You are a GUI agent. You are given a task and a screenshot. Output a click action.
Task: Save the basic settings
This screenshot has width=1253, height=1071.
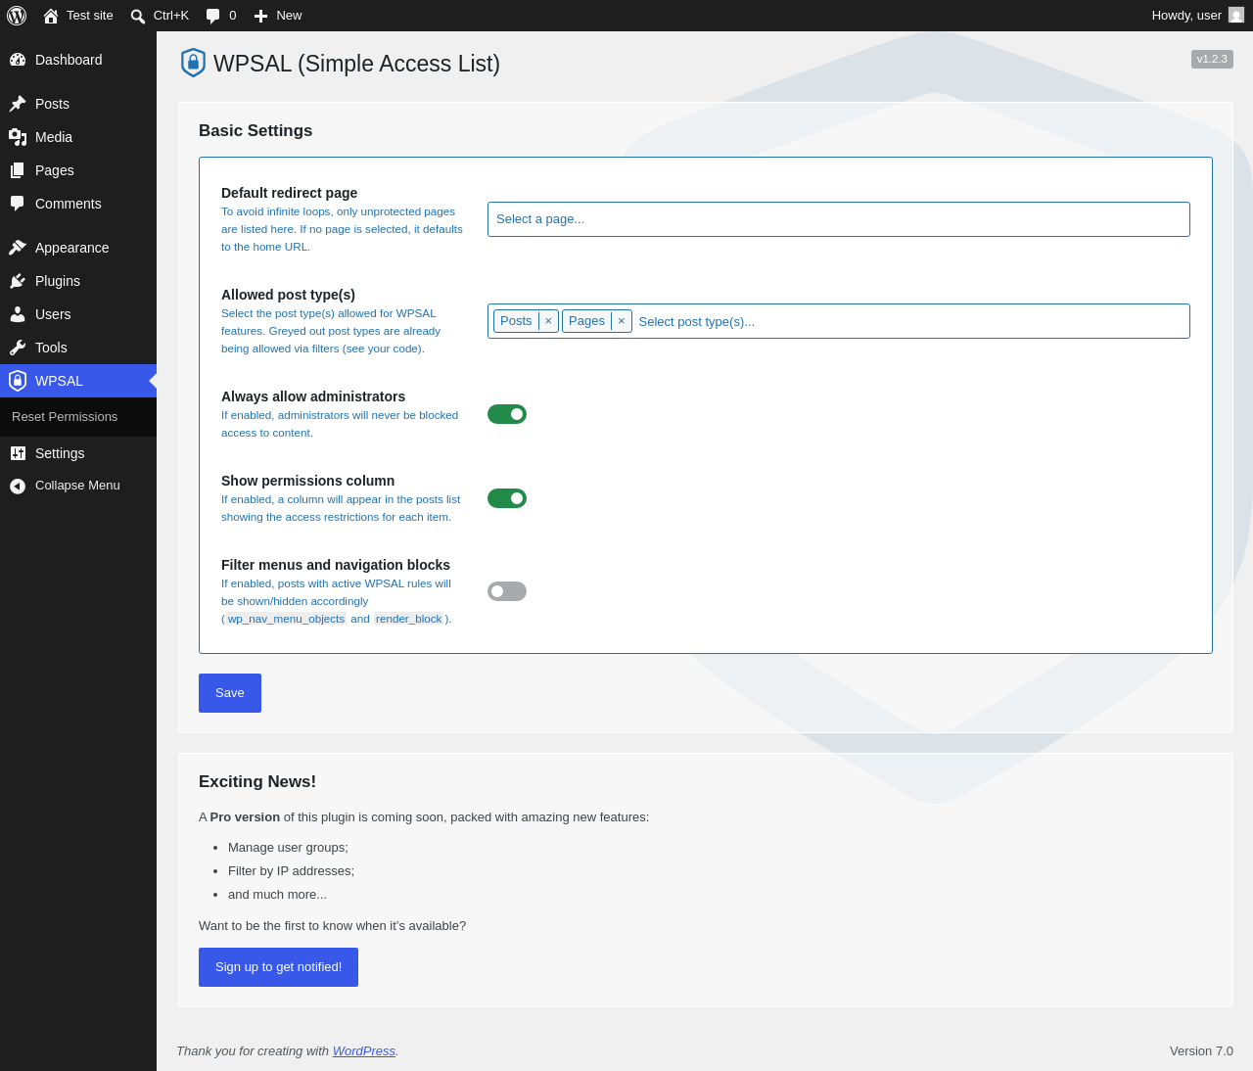tap(230, 693)
